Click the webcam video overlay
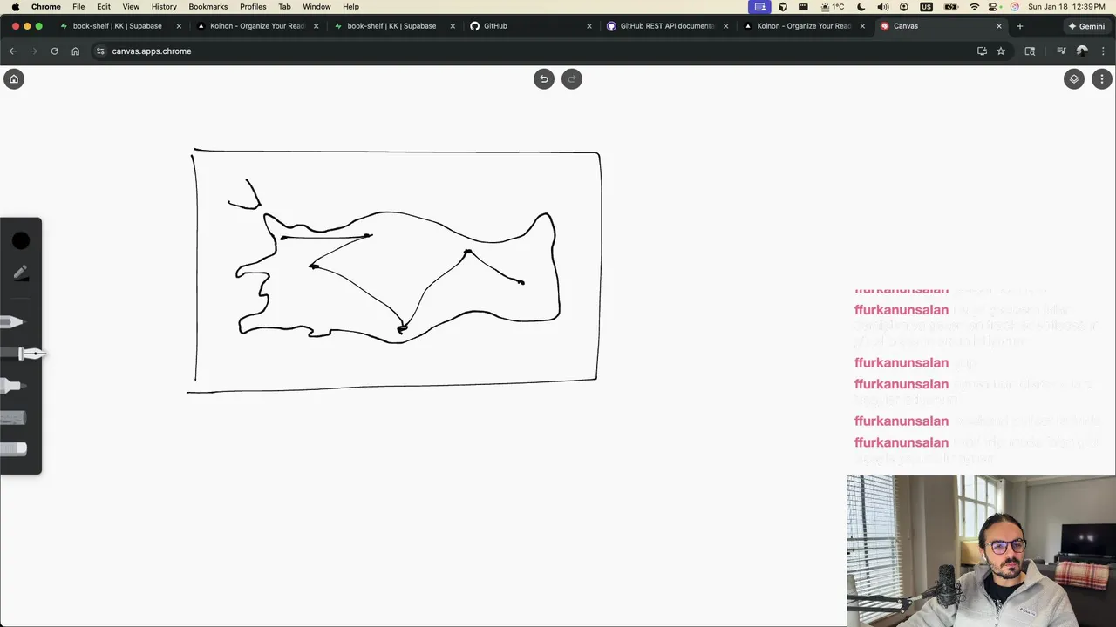The width and height of the screenshot is (1116, 627). 981,551
